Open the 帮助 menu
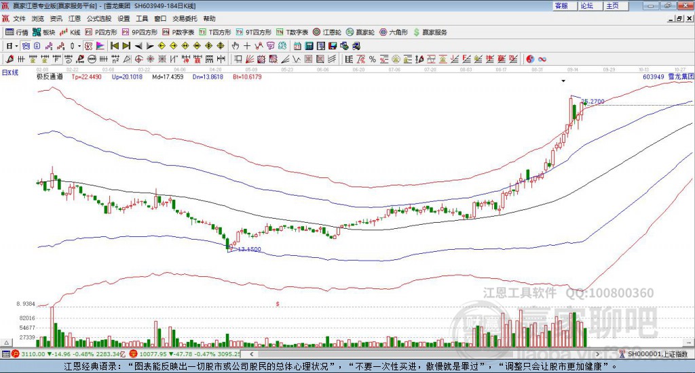Viewport: 695px width, 373px height. (x=209, y=18)
